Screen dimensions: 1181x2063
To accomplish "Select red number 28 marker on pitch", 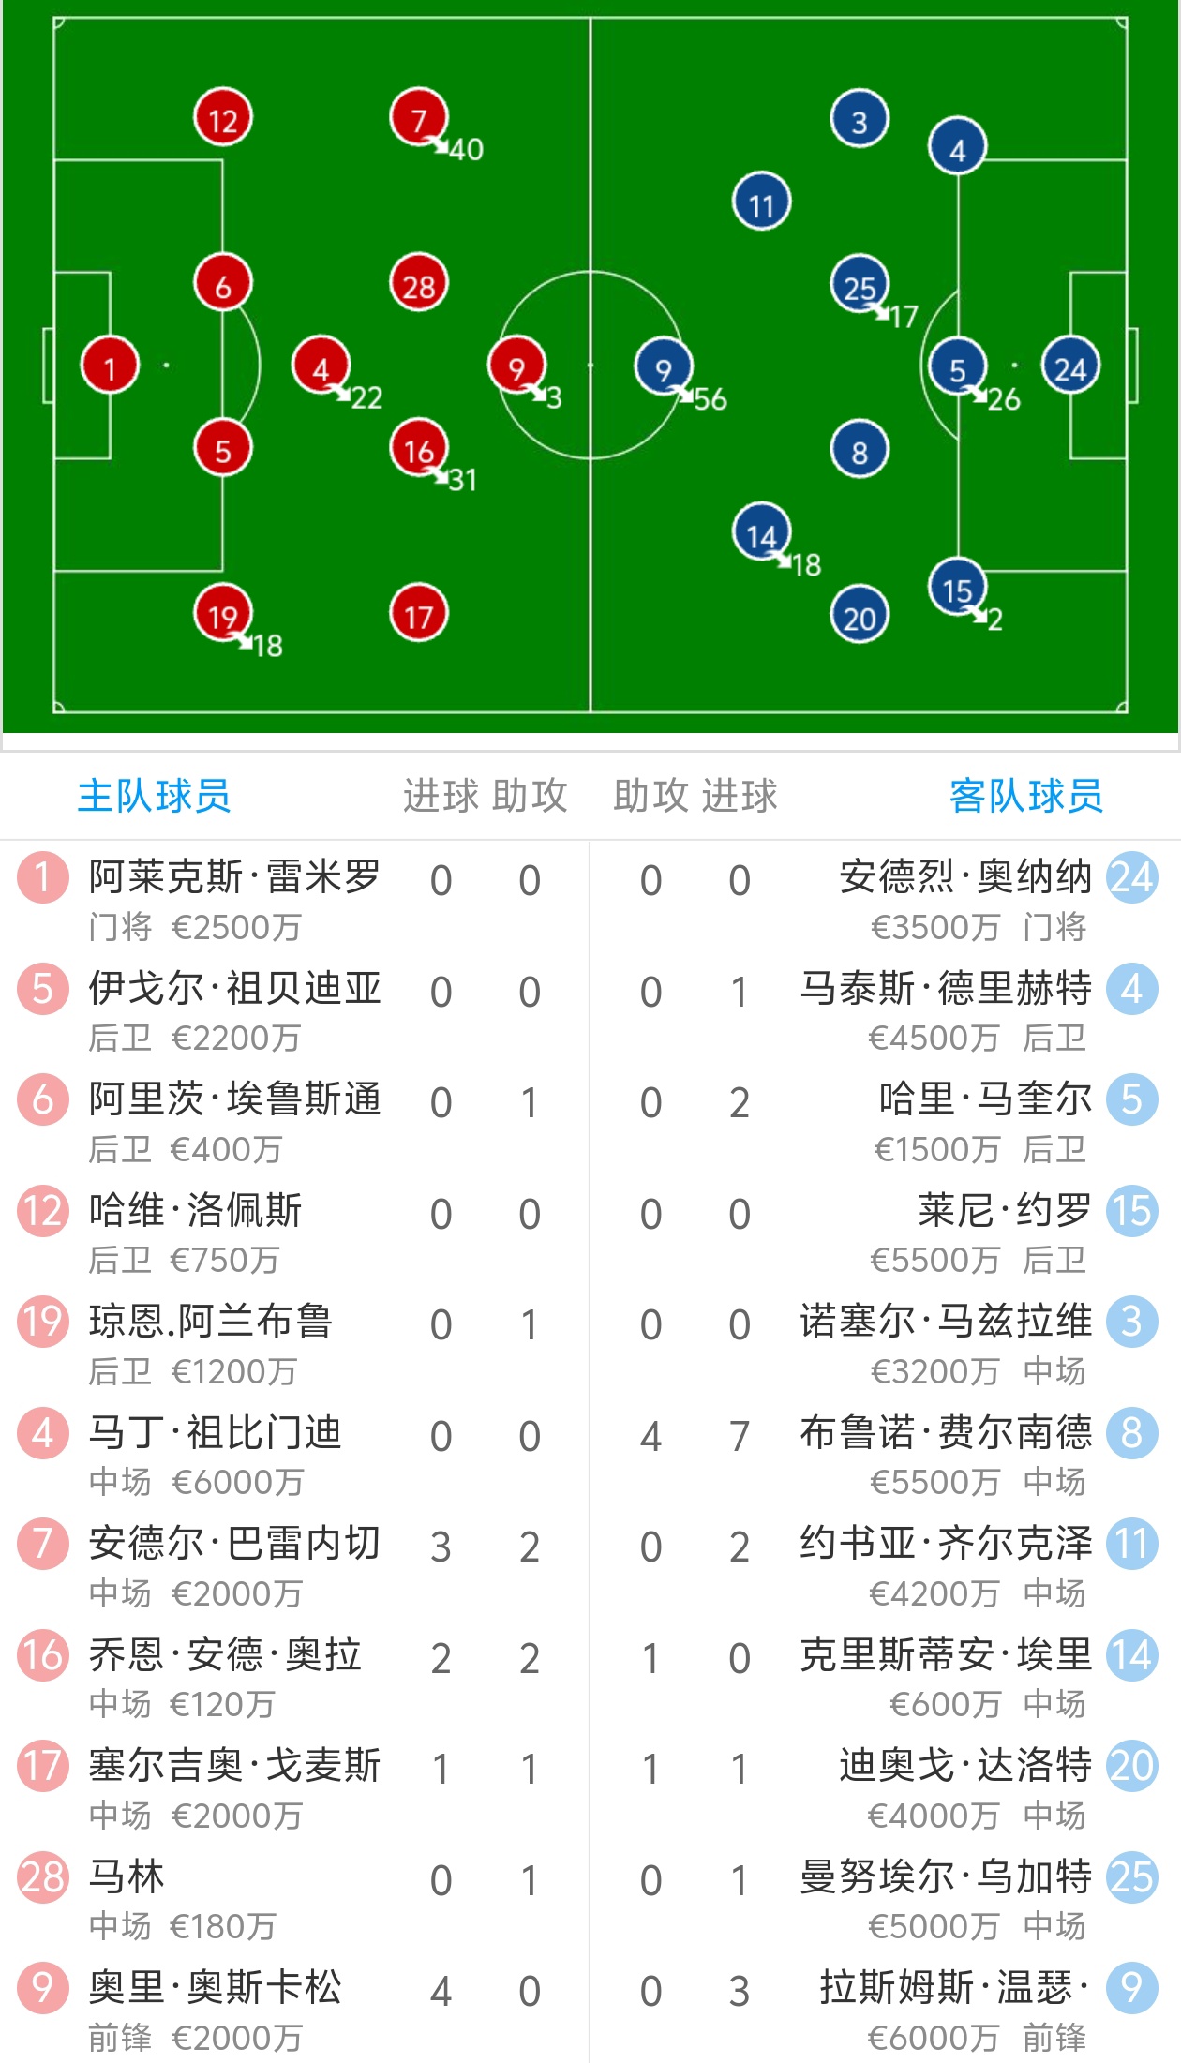I will pos(419,284).
